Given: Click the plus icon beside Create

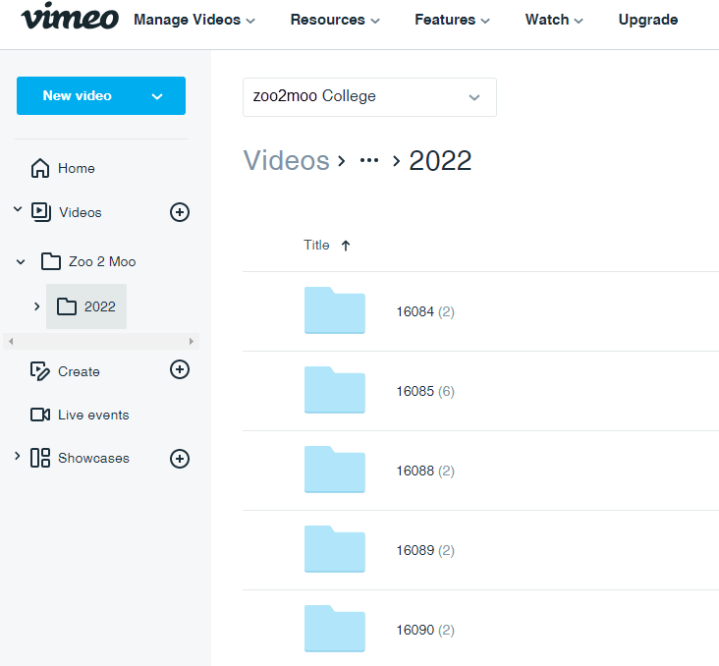Looking at the screenshot, I should 180,369.
